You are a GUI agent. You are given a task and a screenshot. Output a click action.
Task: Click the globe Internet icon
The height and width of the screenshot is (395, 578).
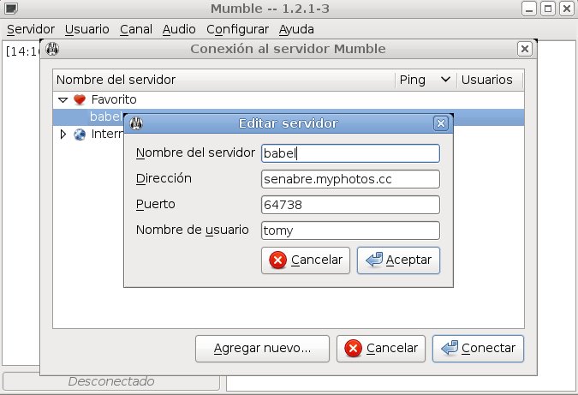point(80,135)
